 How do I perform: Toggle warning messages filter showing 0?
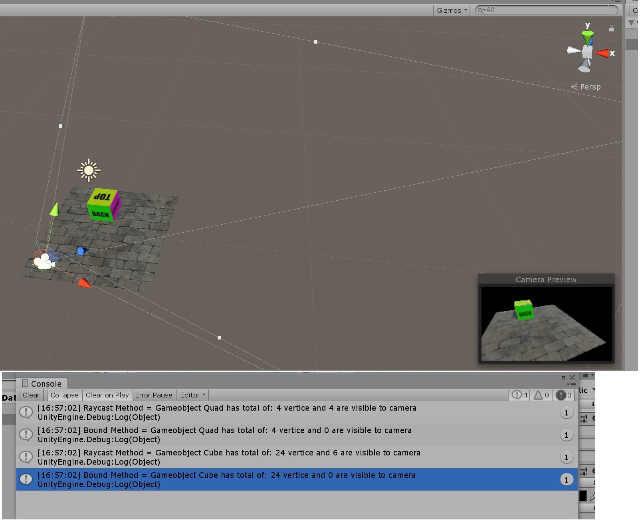pos(541,395)
